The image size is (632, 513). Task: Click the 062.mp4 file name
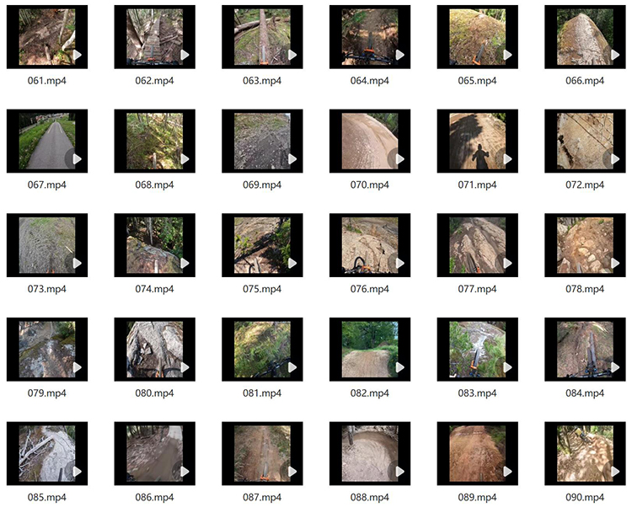[155, 81]
